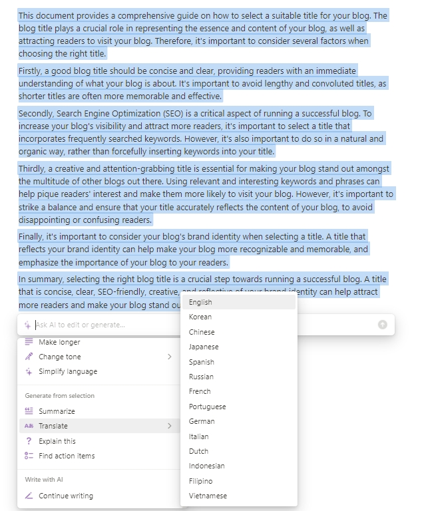
Task: Pick Spanish in the translate submenu
Action: tap(202, 362)
